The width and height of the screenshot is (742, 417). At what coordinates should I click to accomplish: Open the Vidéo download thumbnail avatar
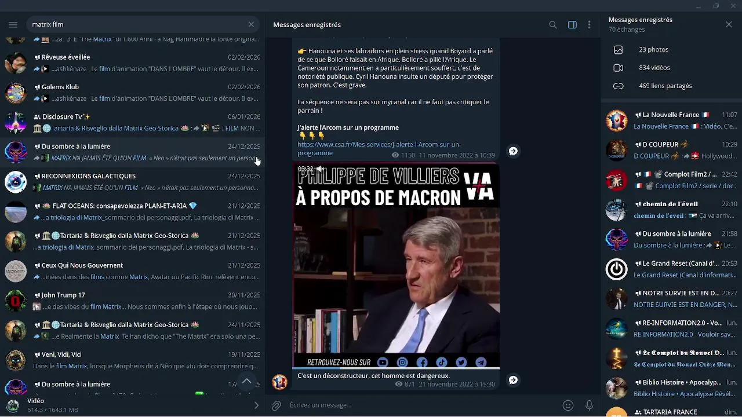13,405
